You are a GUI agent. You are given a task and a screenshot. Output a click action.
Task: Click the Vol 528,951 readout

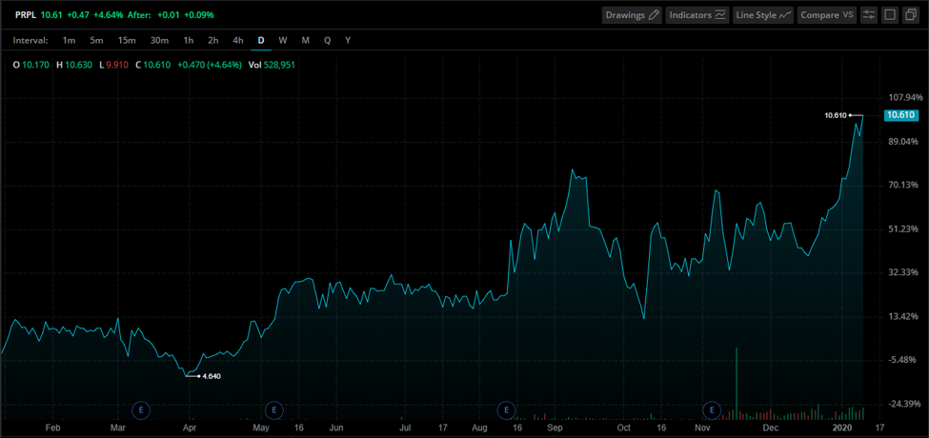pos(272,65)
